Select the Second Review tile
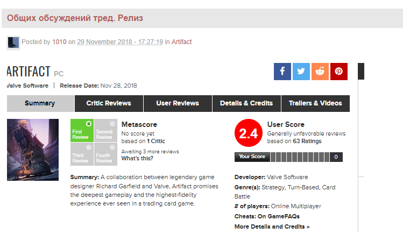 pyautogui.click(x=105, y=130)
